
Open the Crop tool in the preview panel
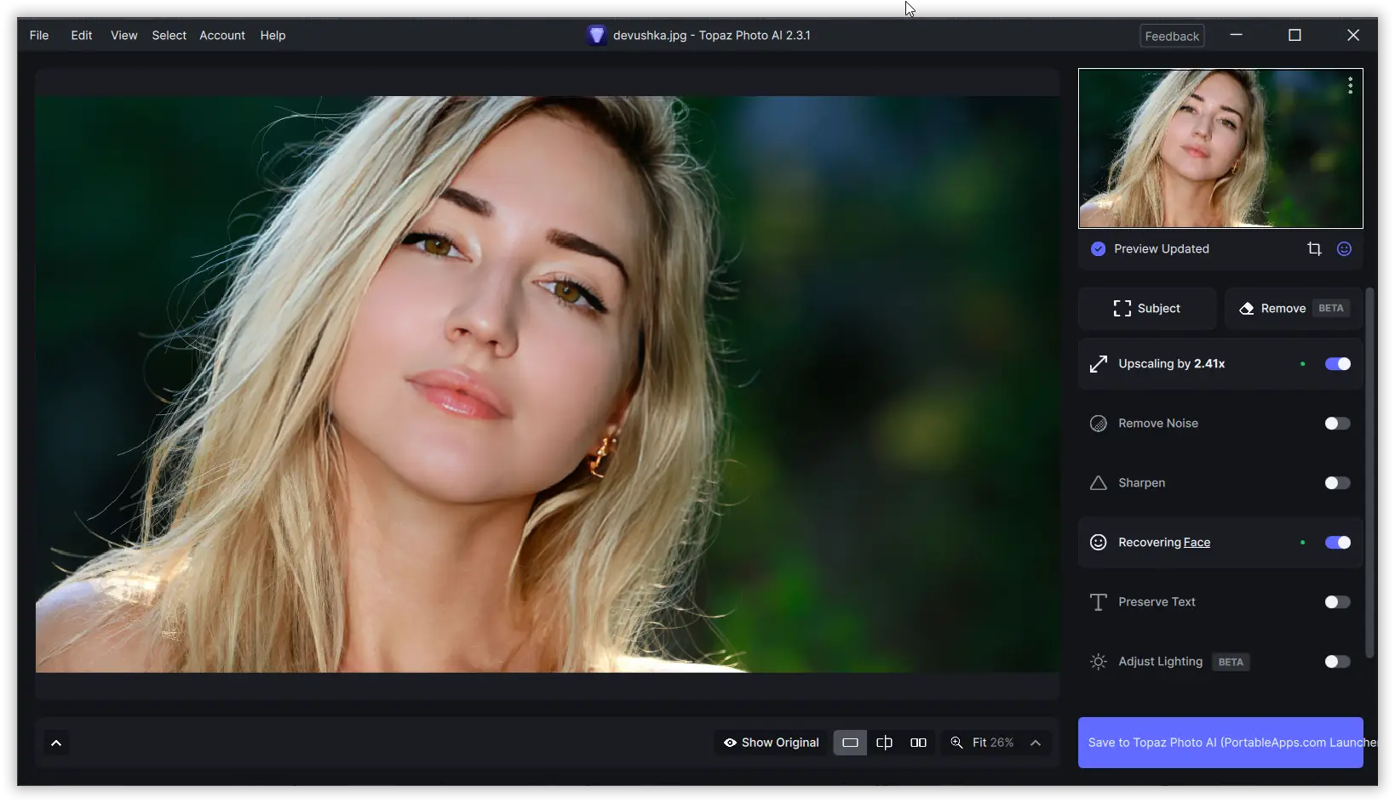(1314, 248)
